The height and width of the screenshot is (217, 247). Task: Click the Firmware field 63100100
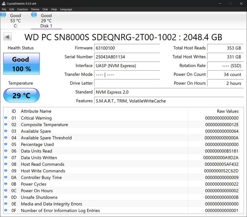127,48
